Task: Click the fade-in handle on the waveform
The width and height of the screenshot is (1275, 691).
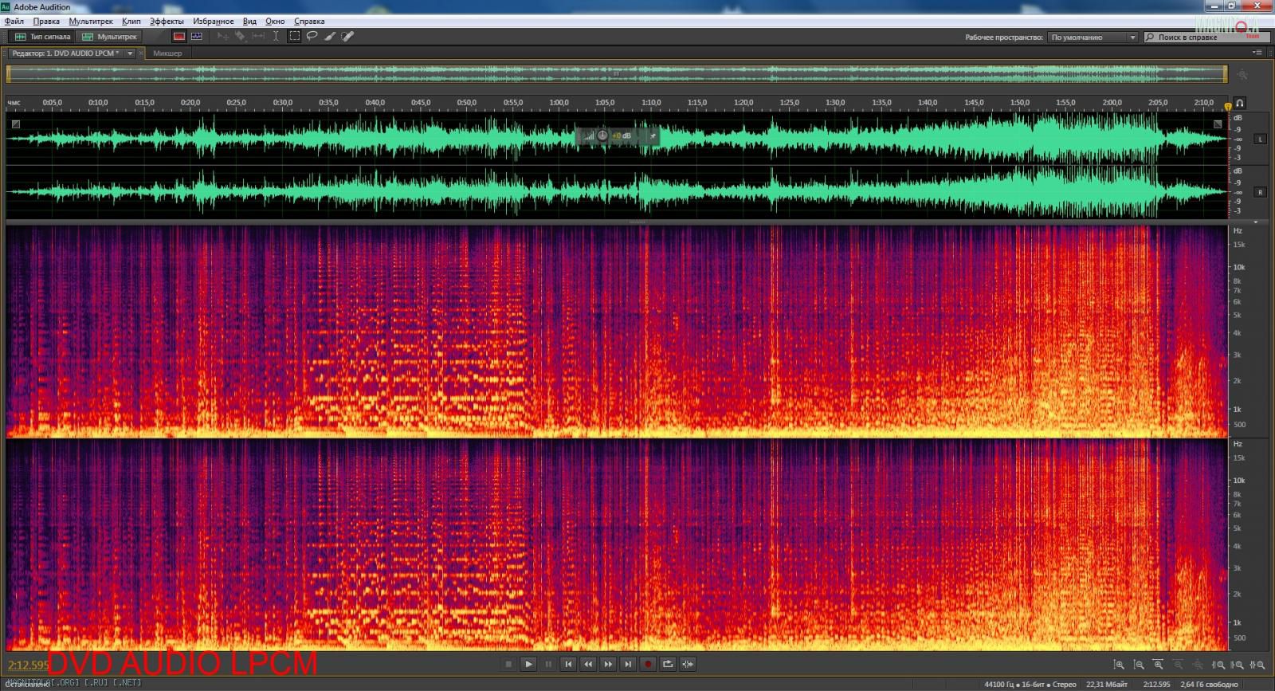Action: point(15,124)
